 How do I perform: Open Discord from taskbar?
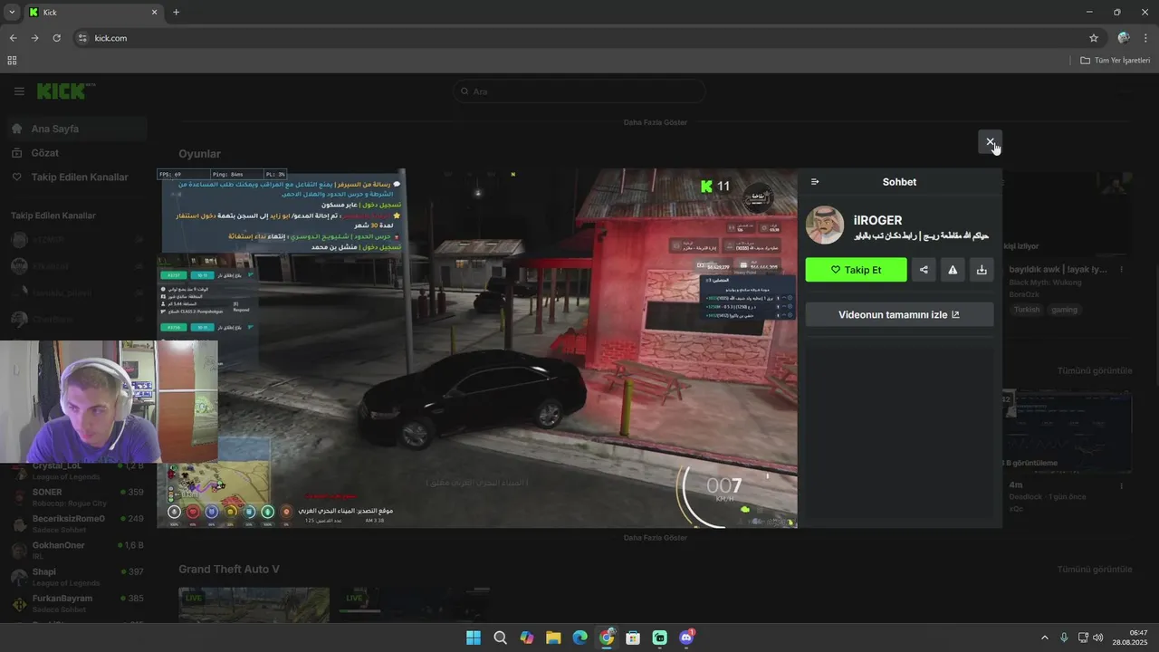pos(686,638)
